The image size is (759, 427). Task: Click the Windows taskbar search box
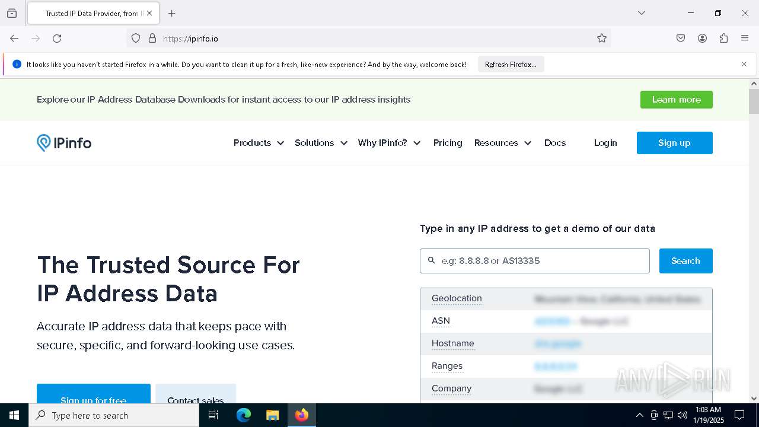click(x=114, y=415)
